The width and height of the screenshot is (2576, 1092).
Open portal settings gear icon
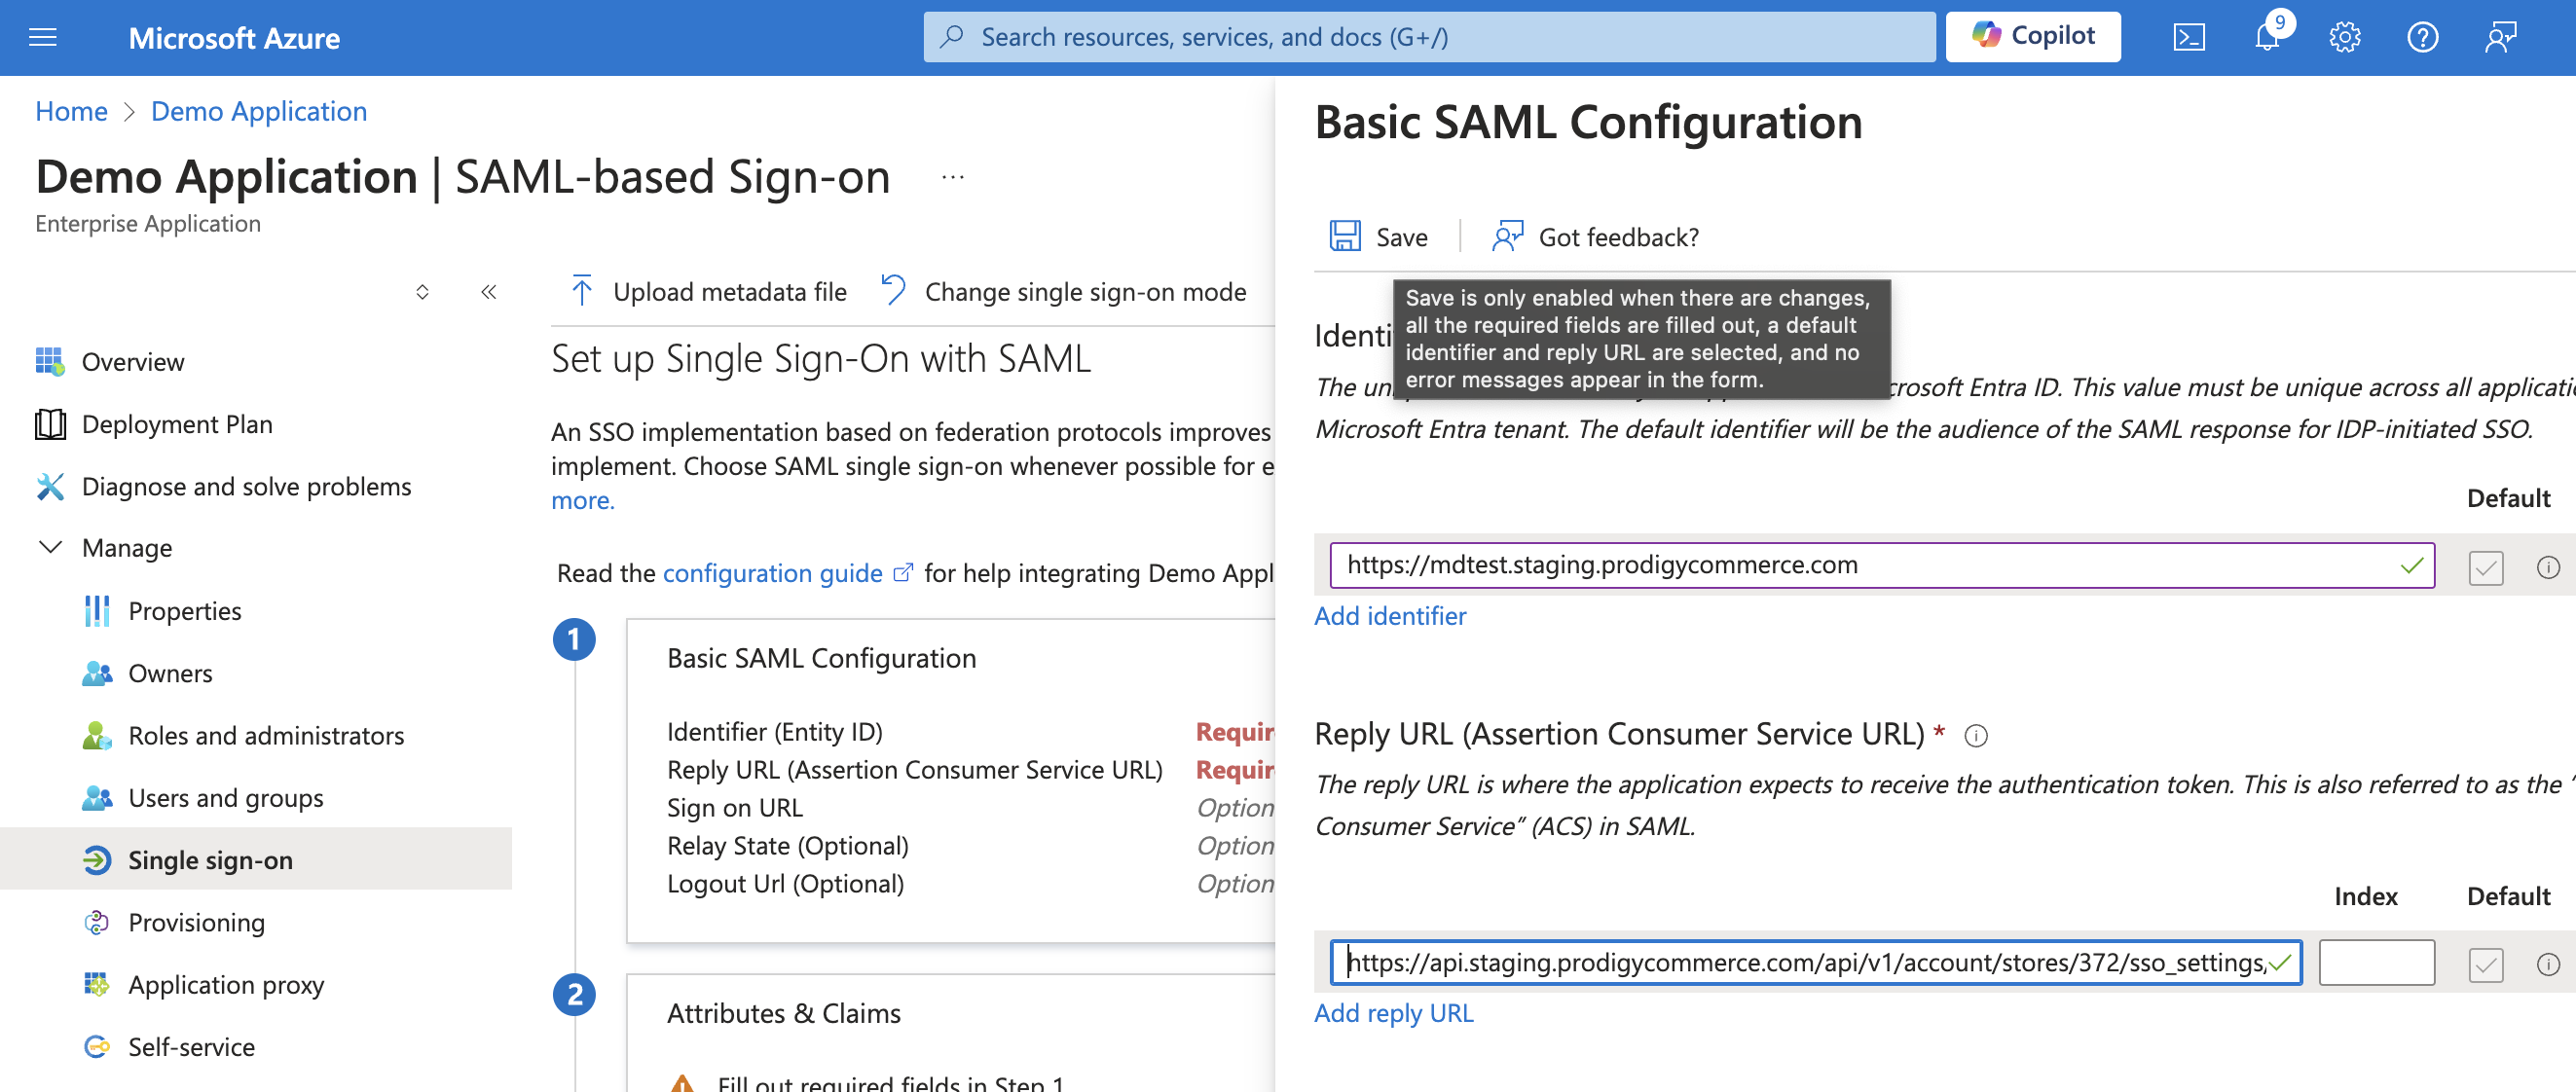tap(2344, 38)
